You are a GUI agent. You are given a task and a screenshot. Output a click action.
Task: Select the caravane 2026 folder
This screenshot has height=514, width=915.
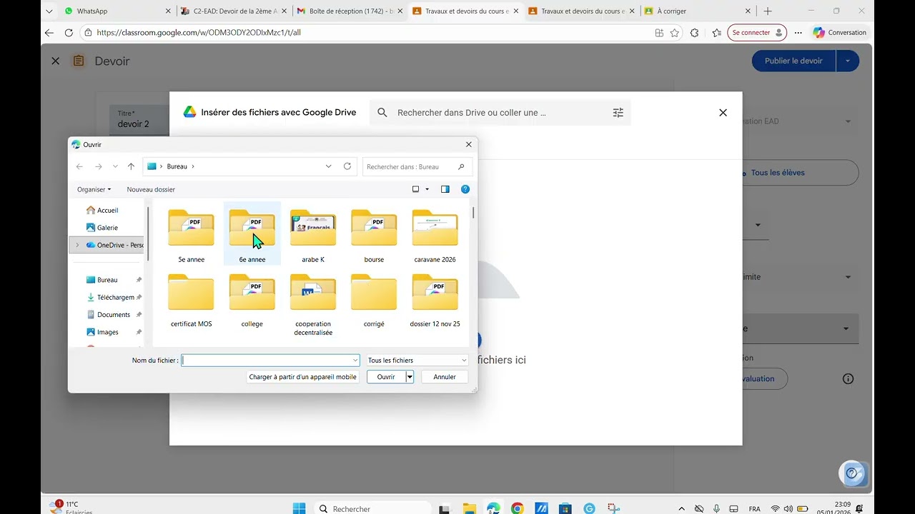[x=435, y=235]
